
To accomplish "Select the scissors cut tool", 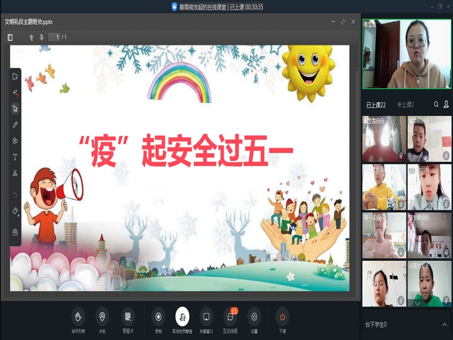I will tap(15, 174).
